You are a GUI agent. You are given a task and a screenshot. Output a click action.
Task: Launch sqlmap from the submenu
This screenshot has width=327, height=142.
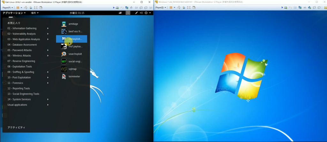tap(72, 69)
